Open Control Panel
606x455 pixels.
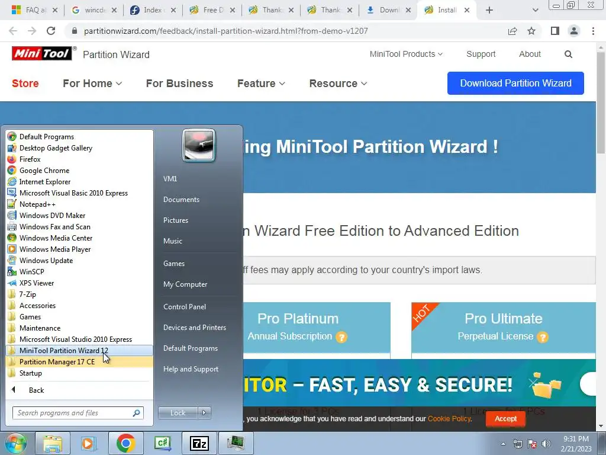click(x=185, y=306)
